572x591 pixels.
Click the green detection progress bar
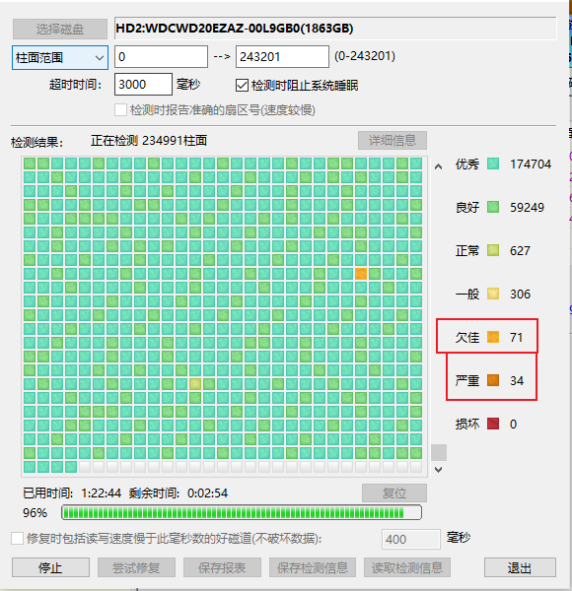coord(242,512)
